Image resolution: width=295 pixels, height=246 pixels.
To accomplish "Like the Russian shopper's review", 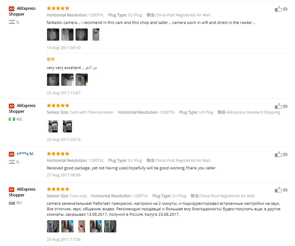I will click(278, 190).
